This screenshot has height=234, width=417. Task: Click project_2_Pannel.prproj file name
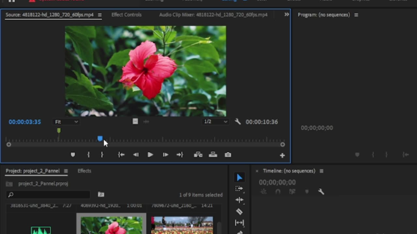tap(43, 184)
